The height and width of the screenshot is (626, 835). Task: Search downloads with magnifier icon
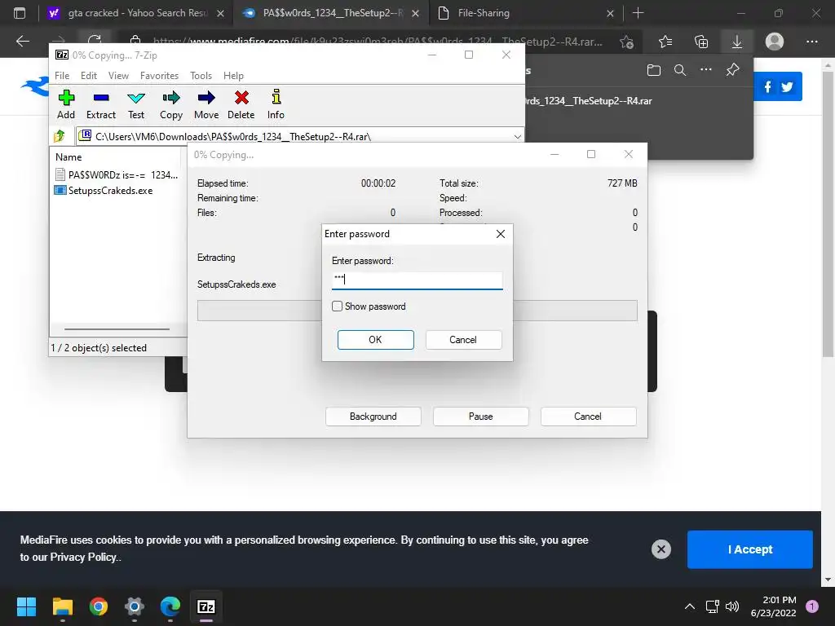(x=680, y=70)
